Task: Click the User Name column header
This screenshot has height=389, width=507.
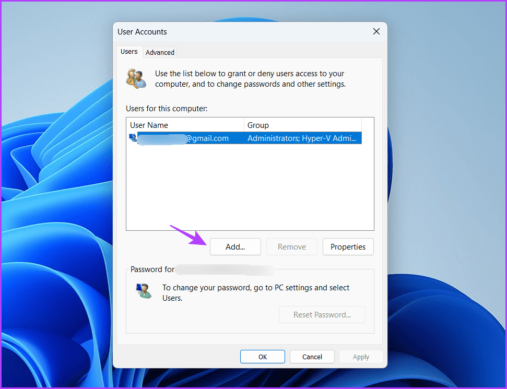Action: [x=149, y=125]
